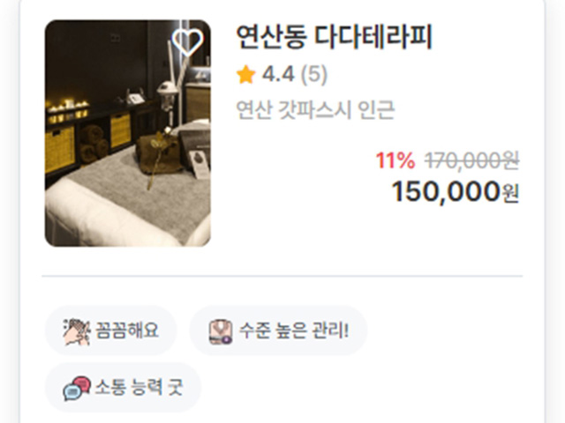Click the hands icon in 꼼꼼해요 tag

tap(77, 331)
